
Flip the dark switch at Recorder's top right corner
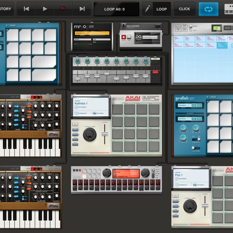tap(158, 26)
